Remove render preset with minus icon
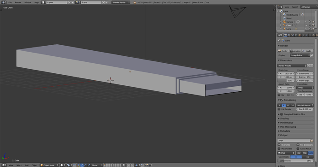Screen dimensions: 318x167 312,66
